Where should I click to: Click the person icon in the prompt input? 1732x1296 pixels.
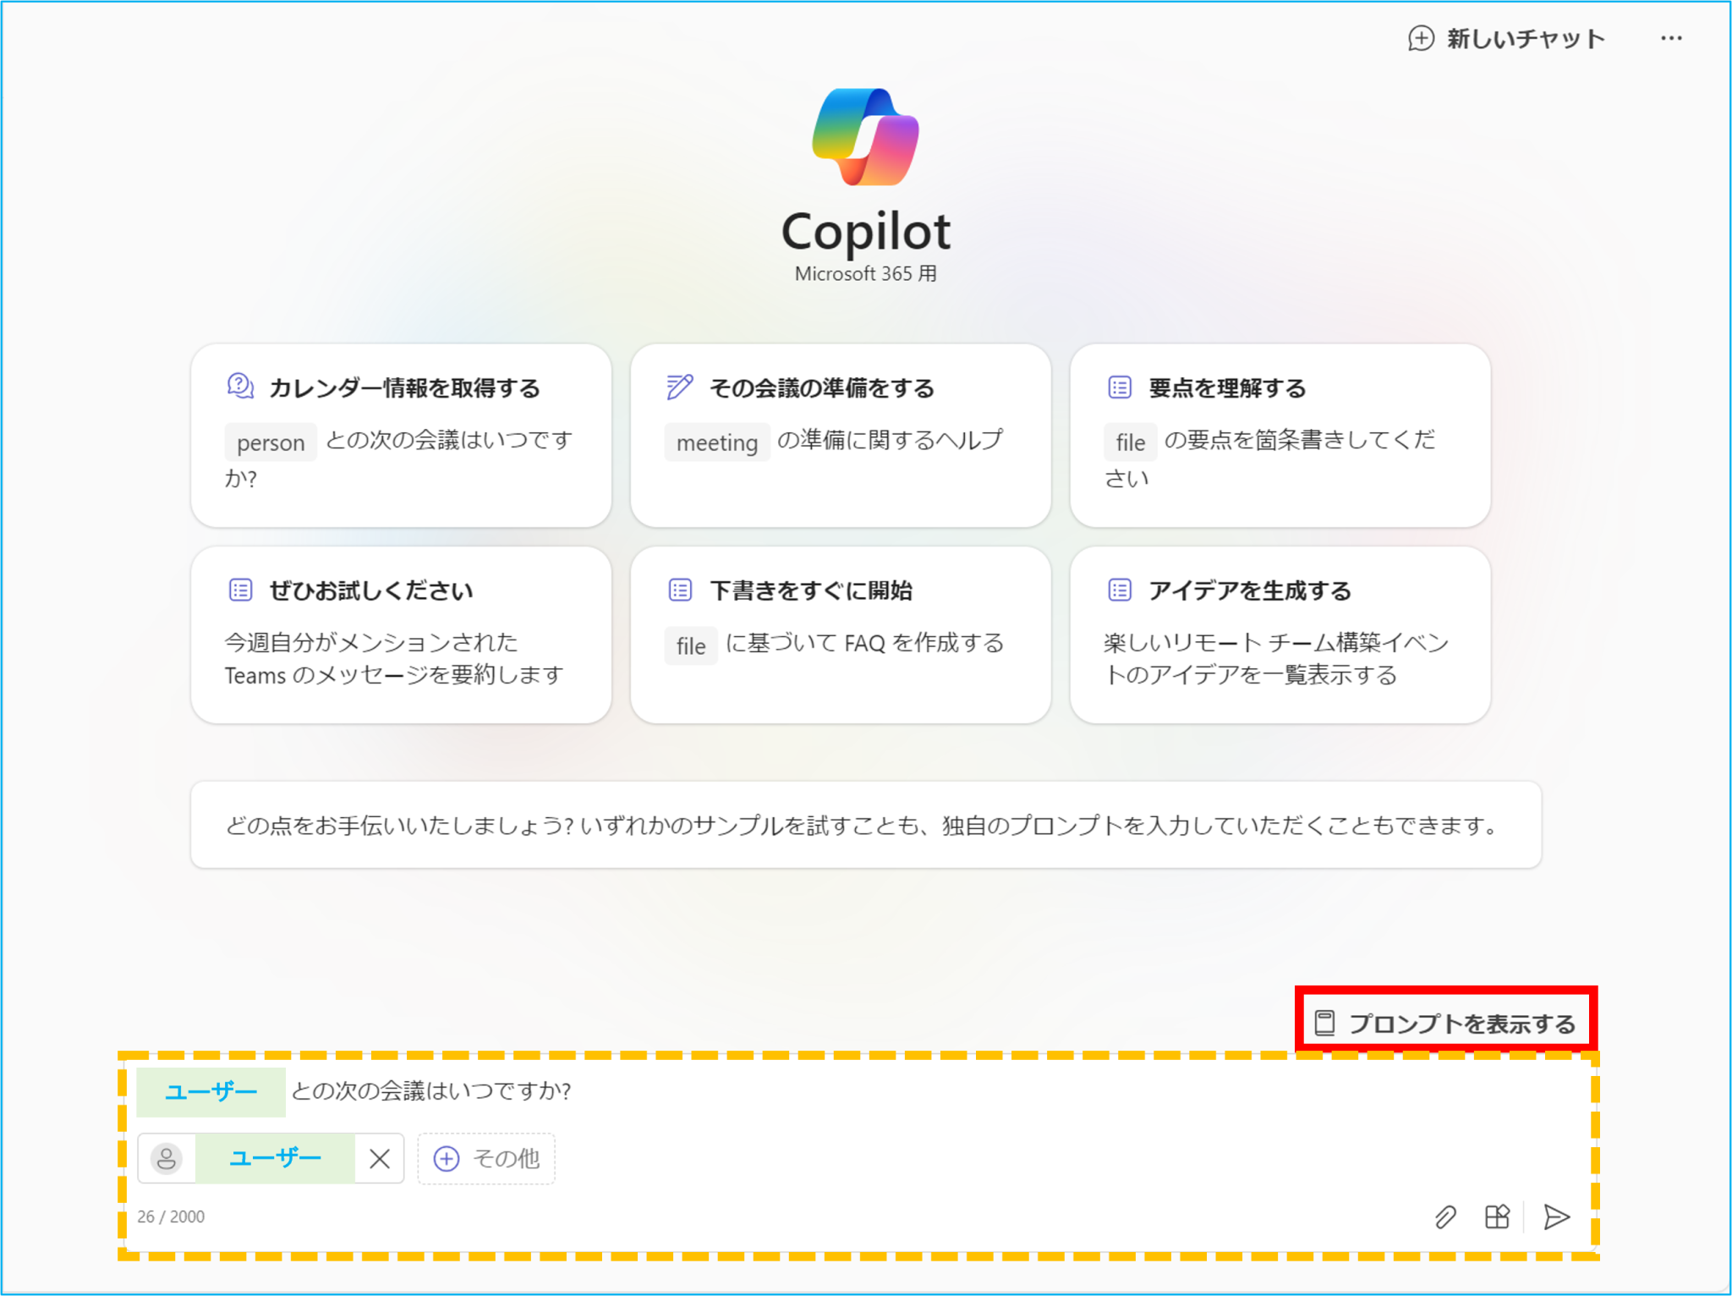tap(166, 1158)
